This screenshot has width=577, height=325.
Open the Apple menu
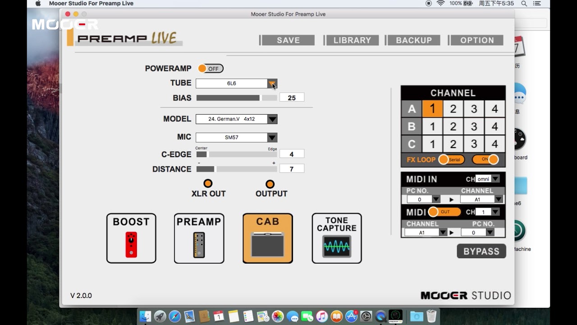[38, 3]
